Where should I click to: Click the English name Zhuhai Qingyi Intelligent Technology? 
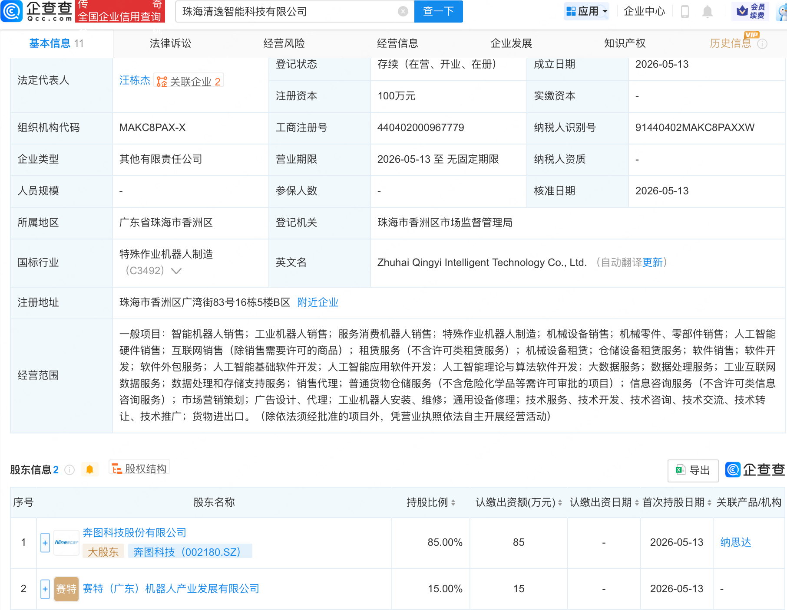(x=482, y=262)
